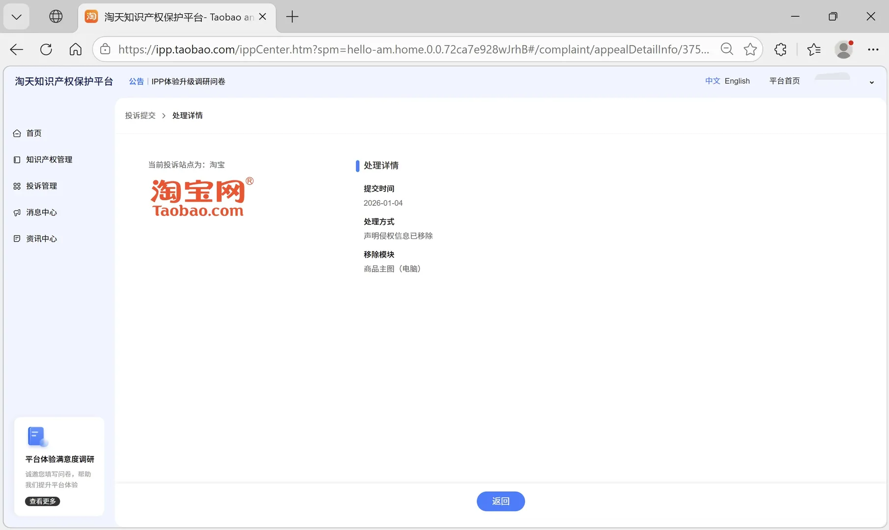The width and height of the screenshot is (889, 530).
Task: Open a new browser tab
Action: [292, 17]
